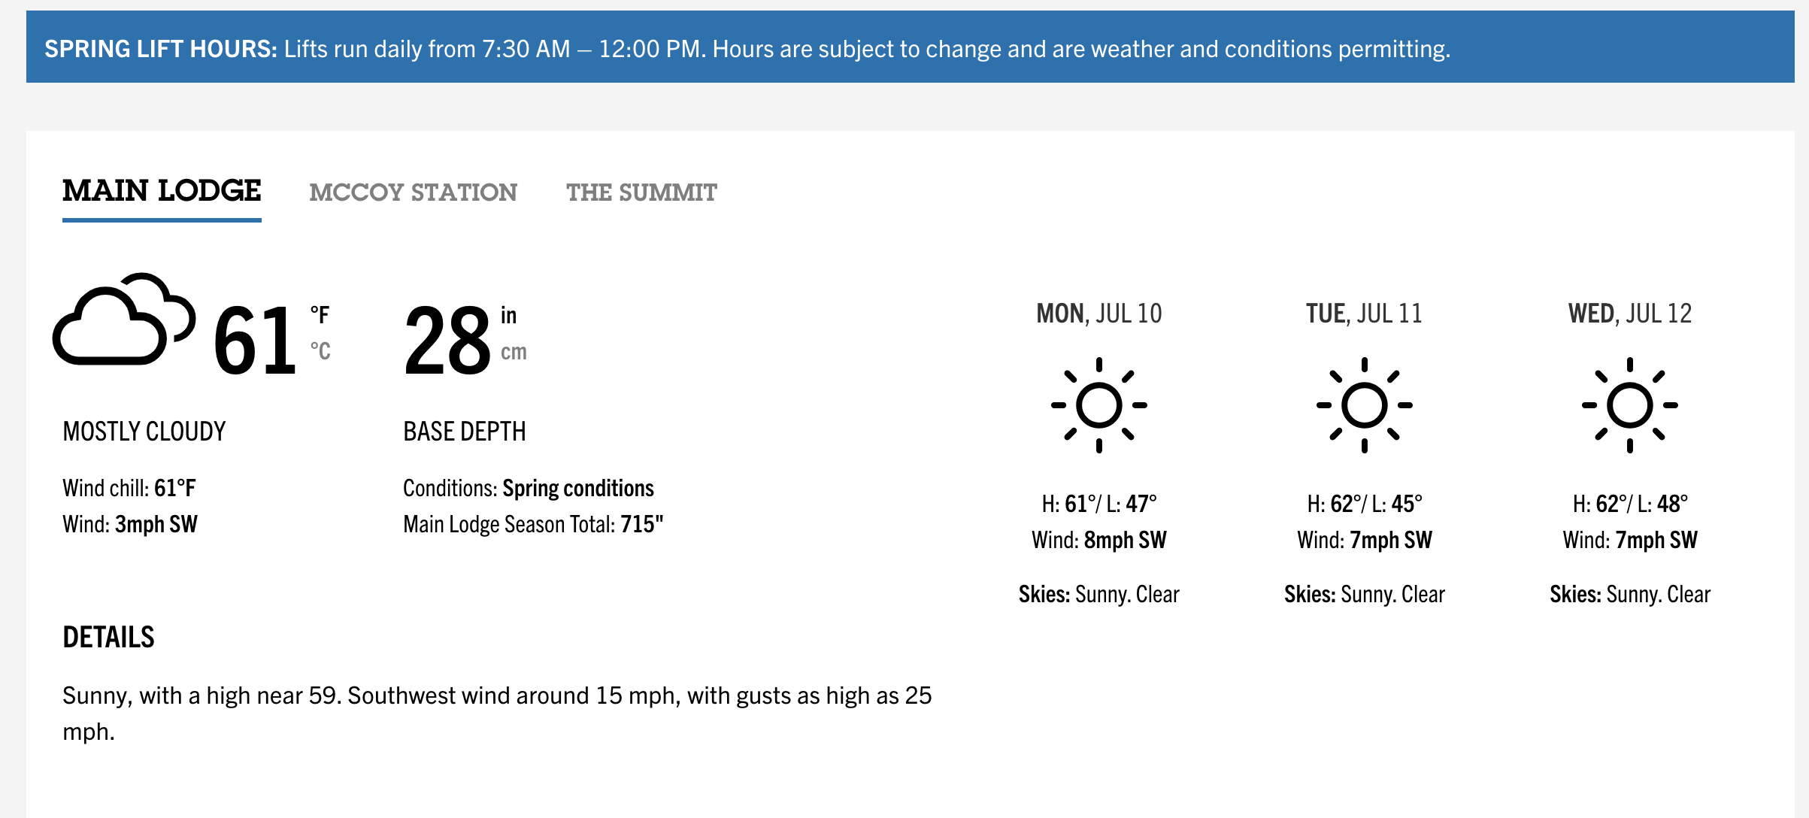Click the TUE, JUL 11 forecast heading
The image size is (1809, 818).
click(x=1365, y=314)
